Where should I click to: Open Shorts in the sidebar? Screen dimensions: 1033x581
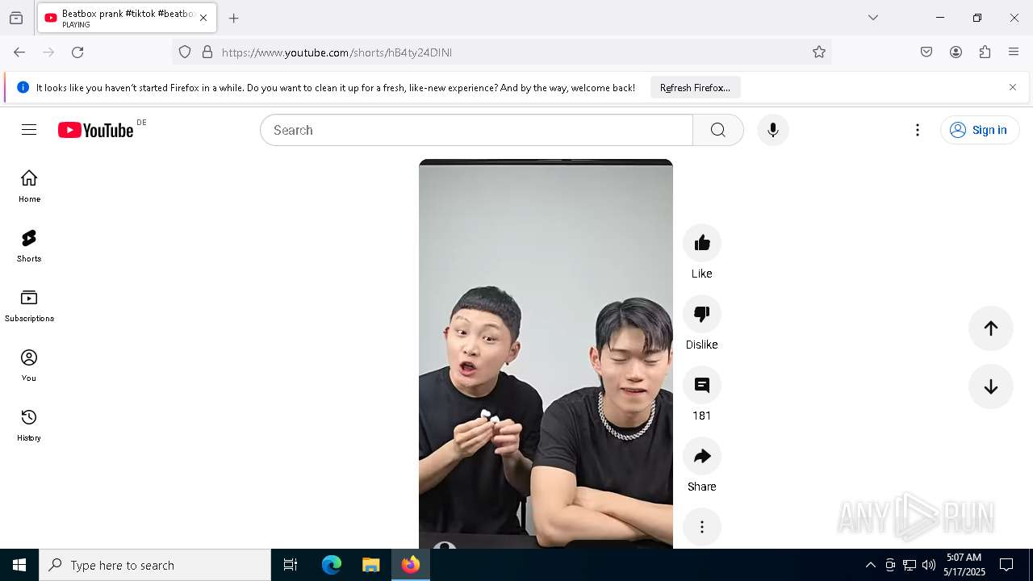(29, 246)
